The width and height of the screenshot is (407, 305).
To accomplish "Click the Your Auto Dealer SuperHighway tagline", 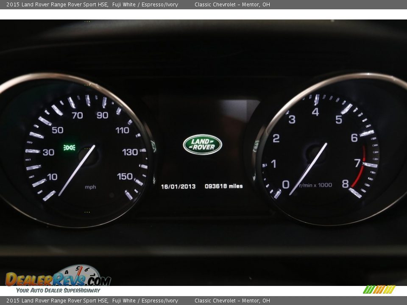I will (58, 290).
